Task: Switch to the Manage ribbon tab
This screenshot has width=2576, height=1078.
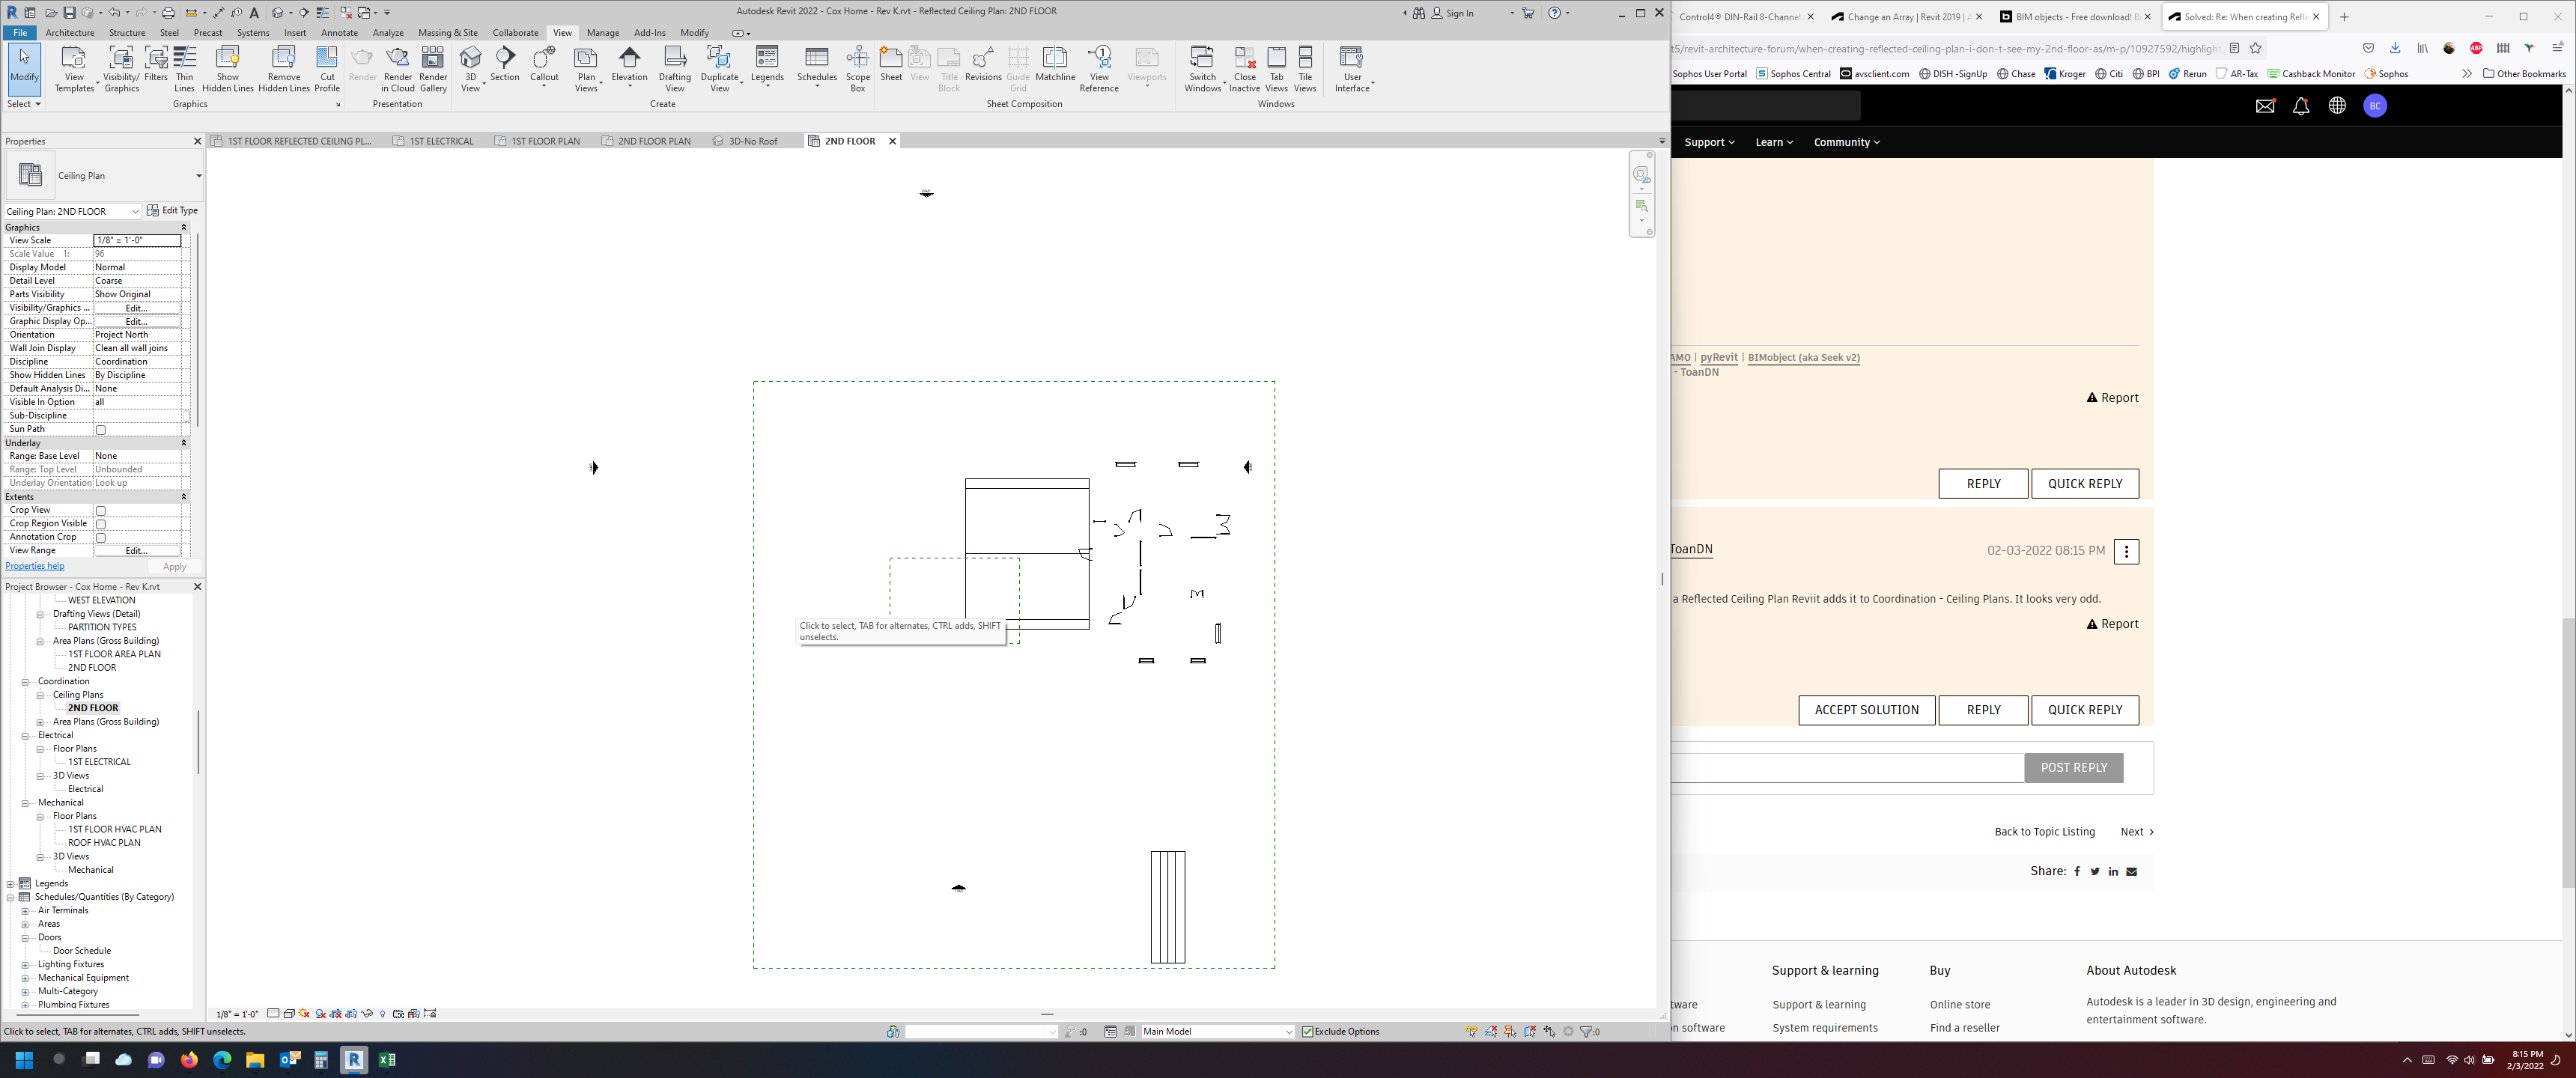Action: [x=603, y=33]
